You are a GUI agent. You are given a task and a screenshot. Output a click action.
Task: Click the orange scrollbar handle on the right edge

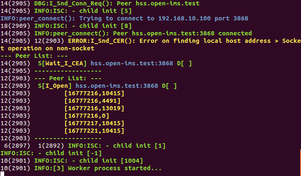tap(301, 163)
